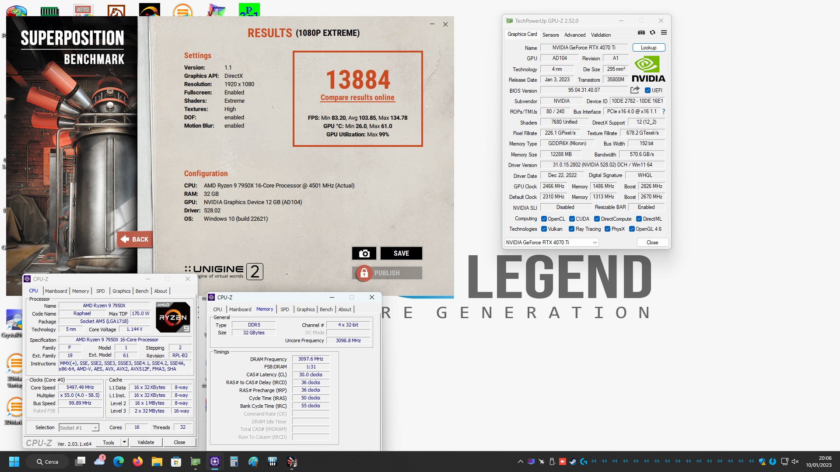This screenshot has width=840, height=472.
Task: Open SPD tab in CPU-Z Memory window
Action: pos(284,309)
